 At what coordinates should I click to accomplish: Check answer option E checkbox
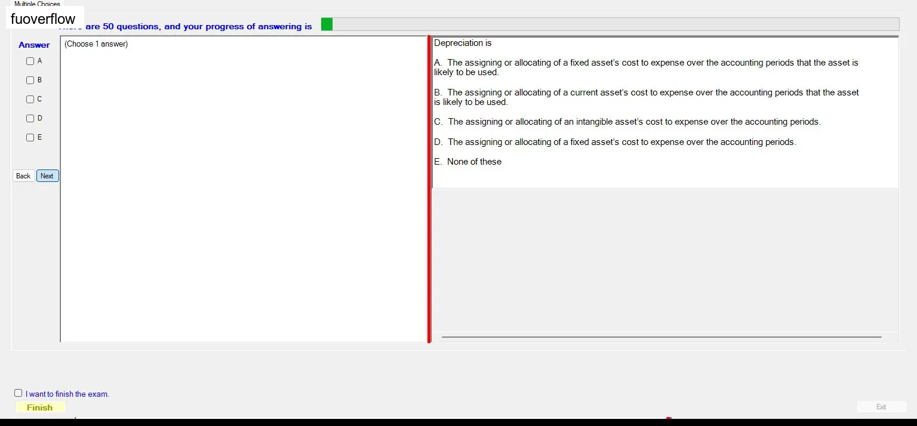[30, 137]
